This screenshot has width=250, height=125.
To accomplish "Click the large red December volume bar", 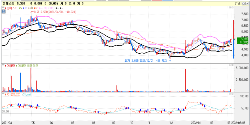I will point(185,80).
